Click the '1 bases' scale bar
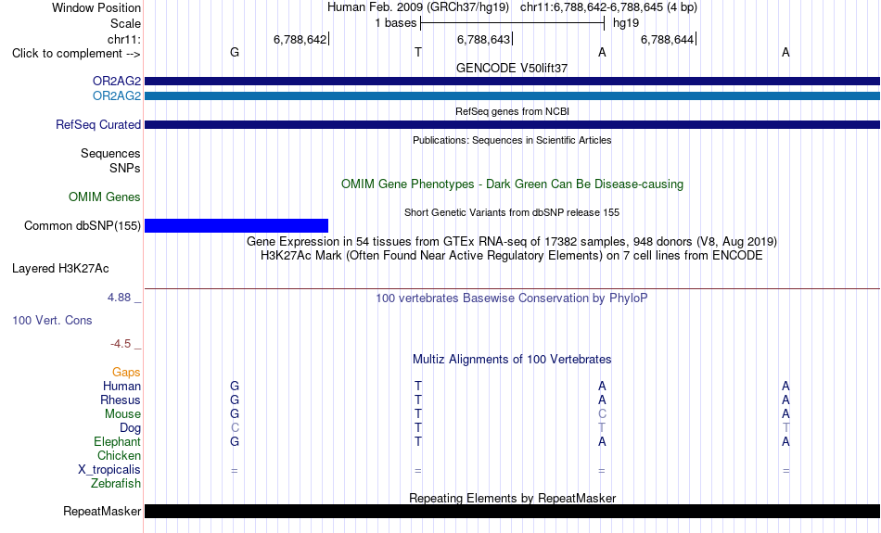 512,23
